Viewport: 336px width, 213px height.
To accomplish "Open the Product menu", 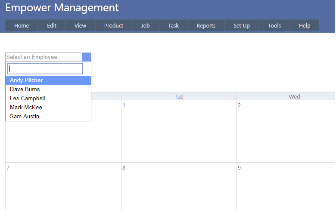I will (114, 26).
